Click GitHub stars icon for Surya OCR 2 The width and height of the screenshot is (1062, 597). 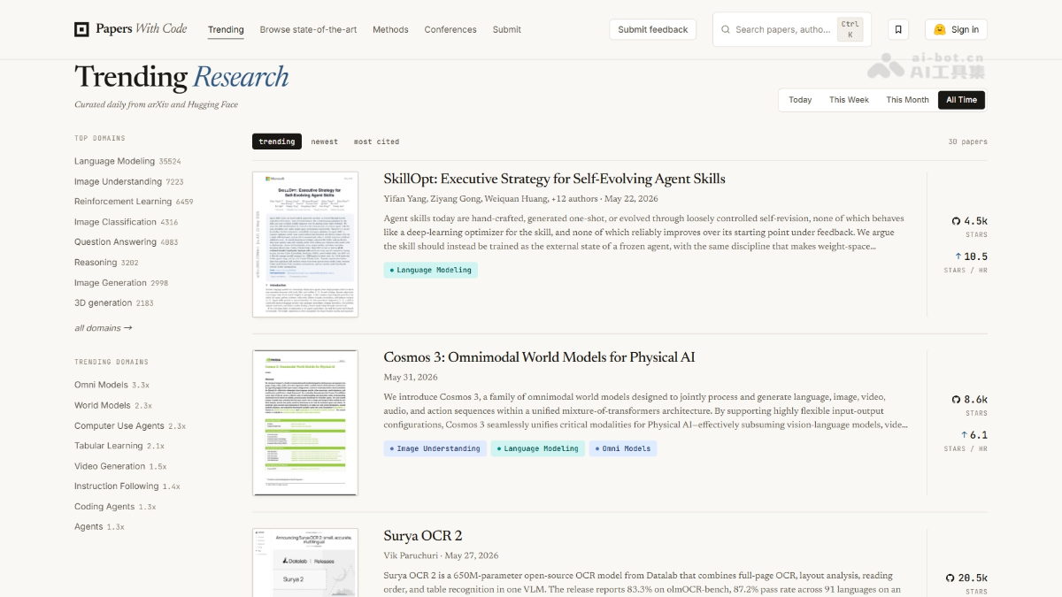pyautogui.click(x=950, y=578)
